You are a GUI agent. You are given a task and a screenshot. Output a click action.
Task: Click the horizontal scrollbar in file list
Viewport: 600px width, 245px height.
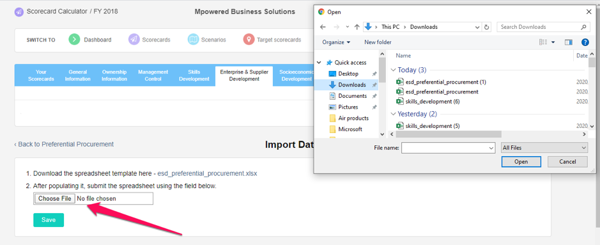449,134
